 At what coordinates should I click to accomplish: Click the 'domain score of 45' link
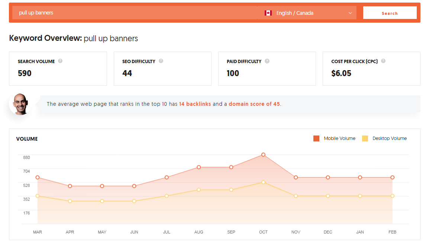254,104
